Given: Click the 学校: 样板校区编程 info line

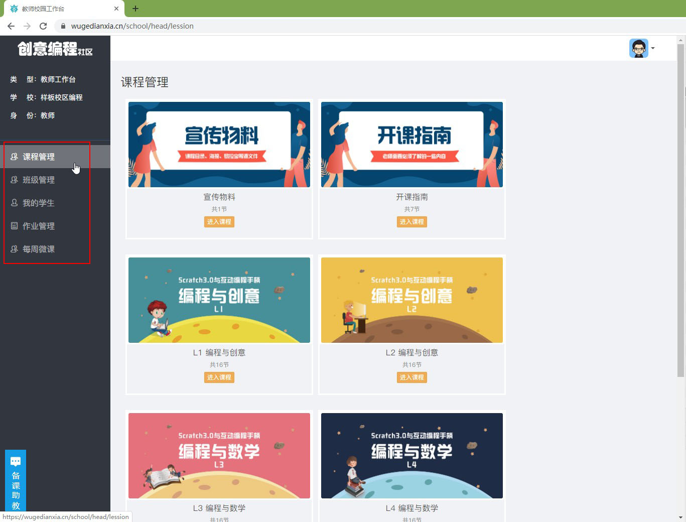Looking at the screenshot, I should click(x=46, y=97).
